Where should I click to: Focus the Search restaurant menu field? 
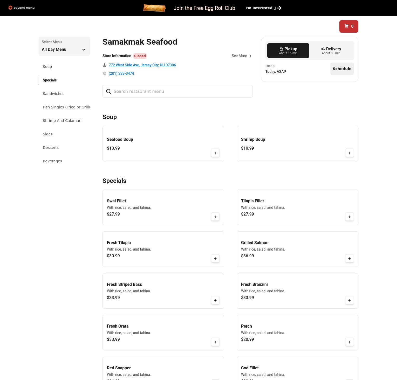[182, 91]
